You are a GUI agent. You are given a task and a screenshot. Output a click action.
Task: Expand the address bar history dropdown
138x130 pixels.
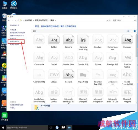107,20
